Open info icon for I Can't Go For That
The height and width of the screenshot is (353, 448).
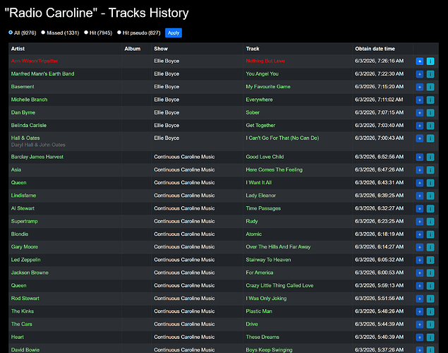(430, 138)
